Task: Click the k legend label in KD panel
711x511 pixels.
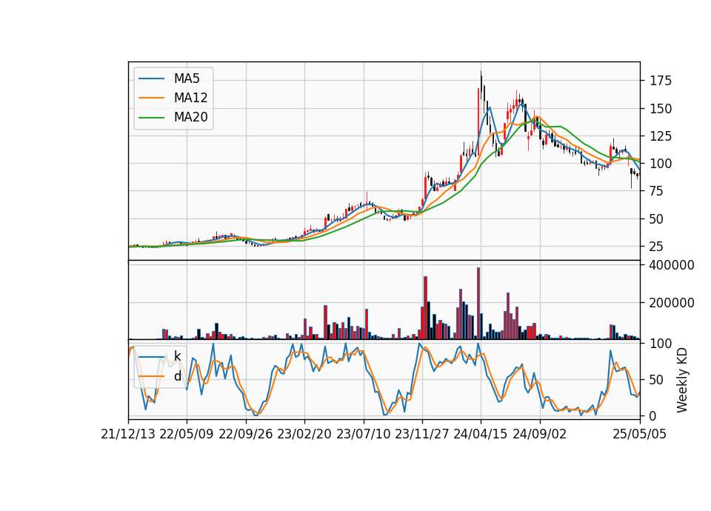Action: [177, 356]
